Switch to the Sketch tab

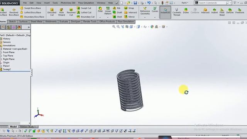point(12,22)
